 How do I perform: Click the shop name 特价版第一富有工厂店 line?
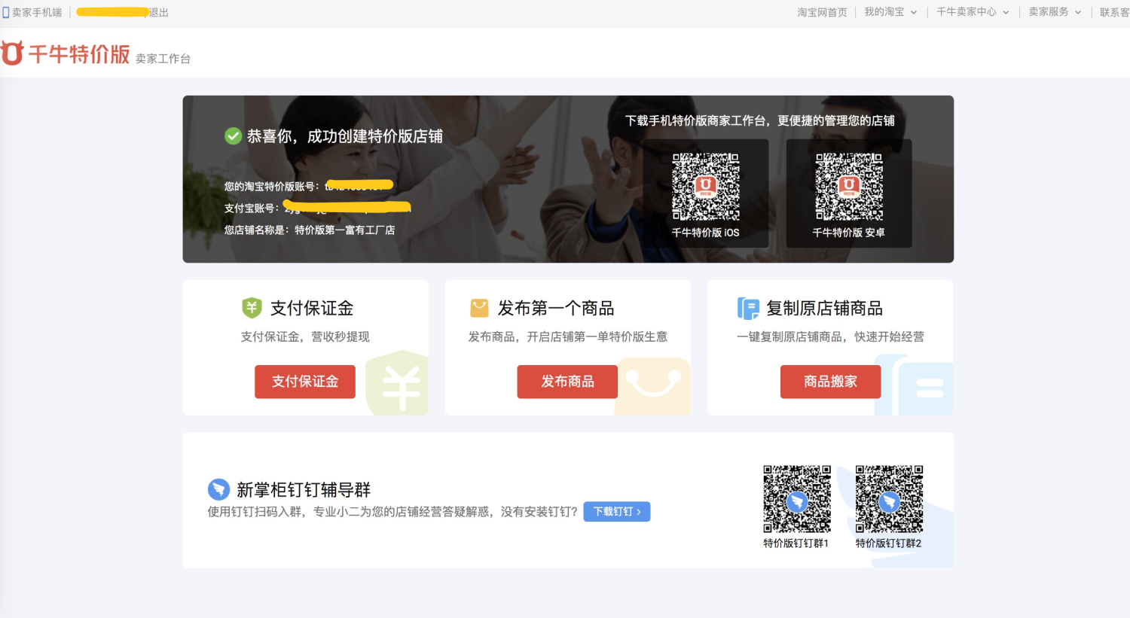click(310, 230)
